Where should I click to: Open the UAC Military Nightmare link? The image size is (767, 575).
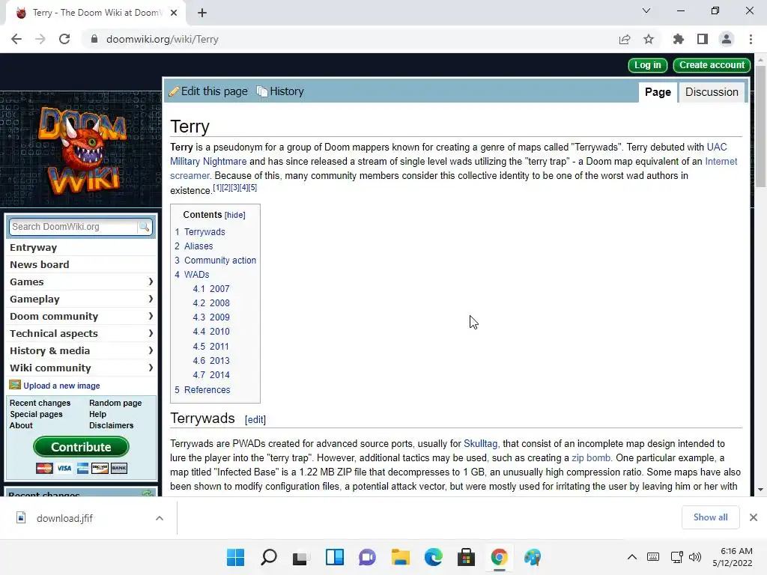pos(208,162)
